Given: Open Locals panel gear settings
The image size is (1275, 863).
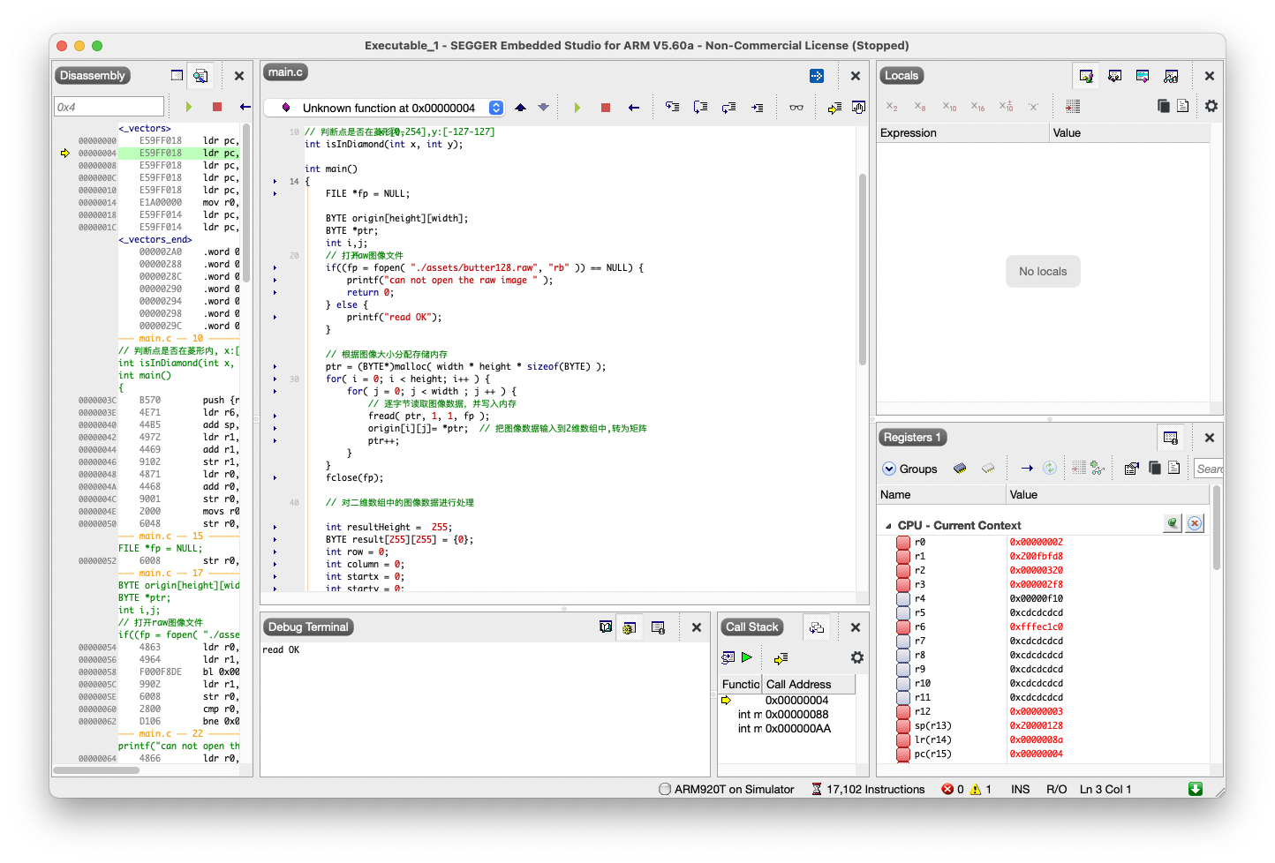Looking at the screenshot, I should [1211, 106].
